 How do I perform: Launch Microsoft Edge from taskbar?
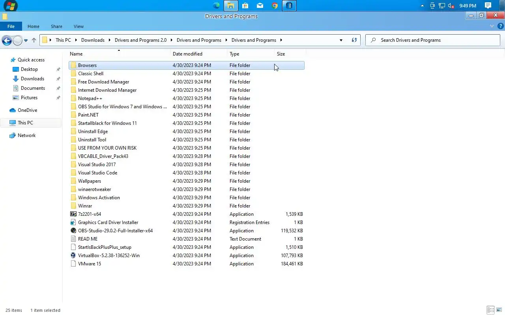pyautogui.click(x=216, y=6)
